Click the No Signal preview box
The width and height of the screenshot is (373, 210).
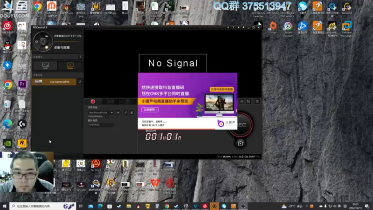click(x=173, y=63)
